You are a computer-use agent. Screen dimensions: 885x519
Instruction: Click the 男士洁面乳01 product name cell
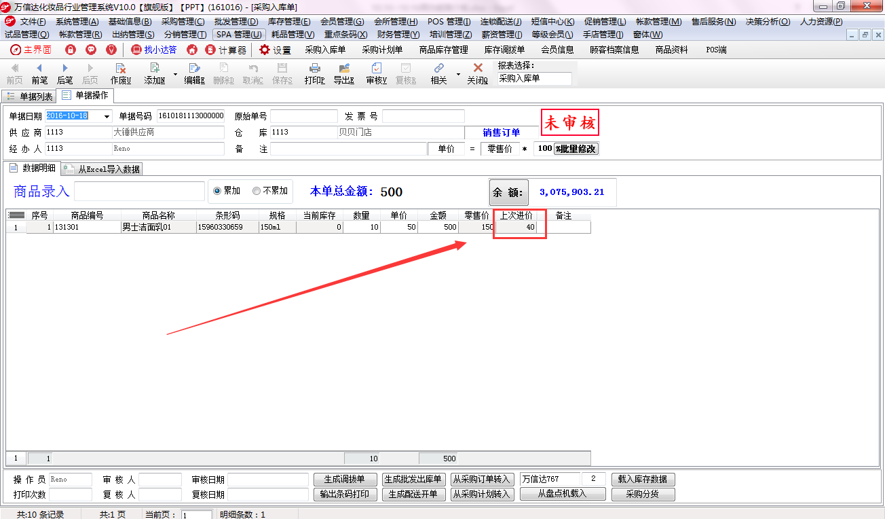point(158,228)
